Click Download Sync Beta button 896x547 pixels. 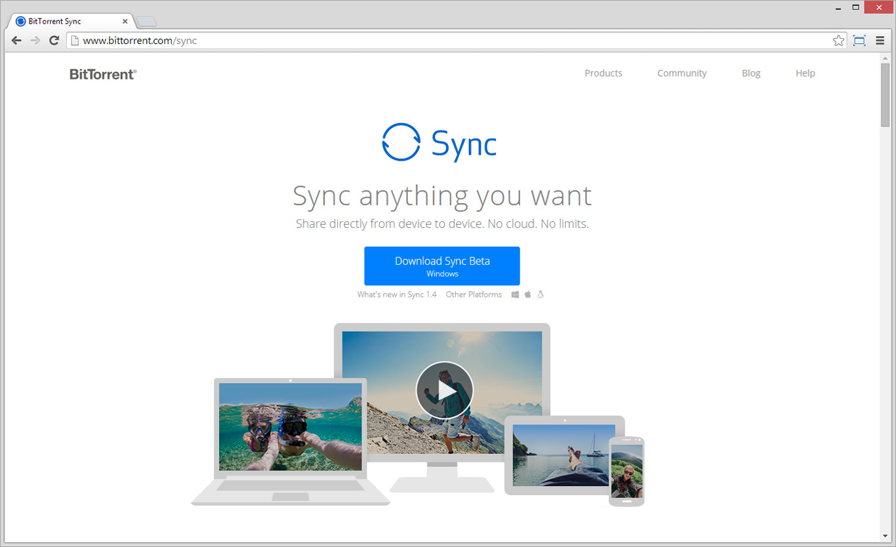(x=442, y=266)
